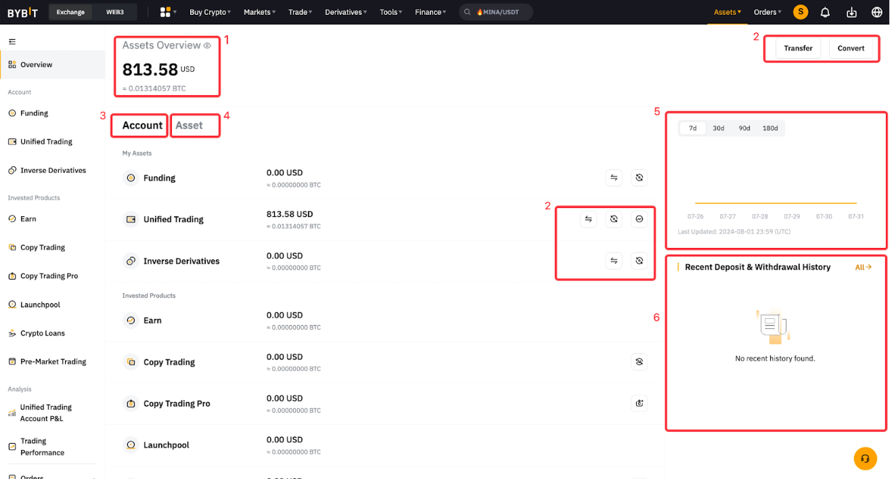890x479 pixels.
Task: Expand the Buy Crypto dropdown
Action: click(x=210, y=12)
